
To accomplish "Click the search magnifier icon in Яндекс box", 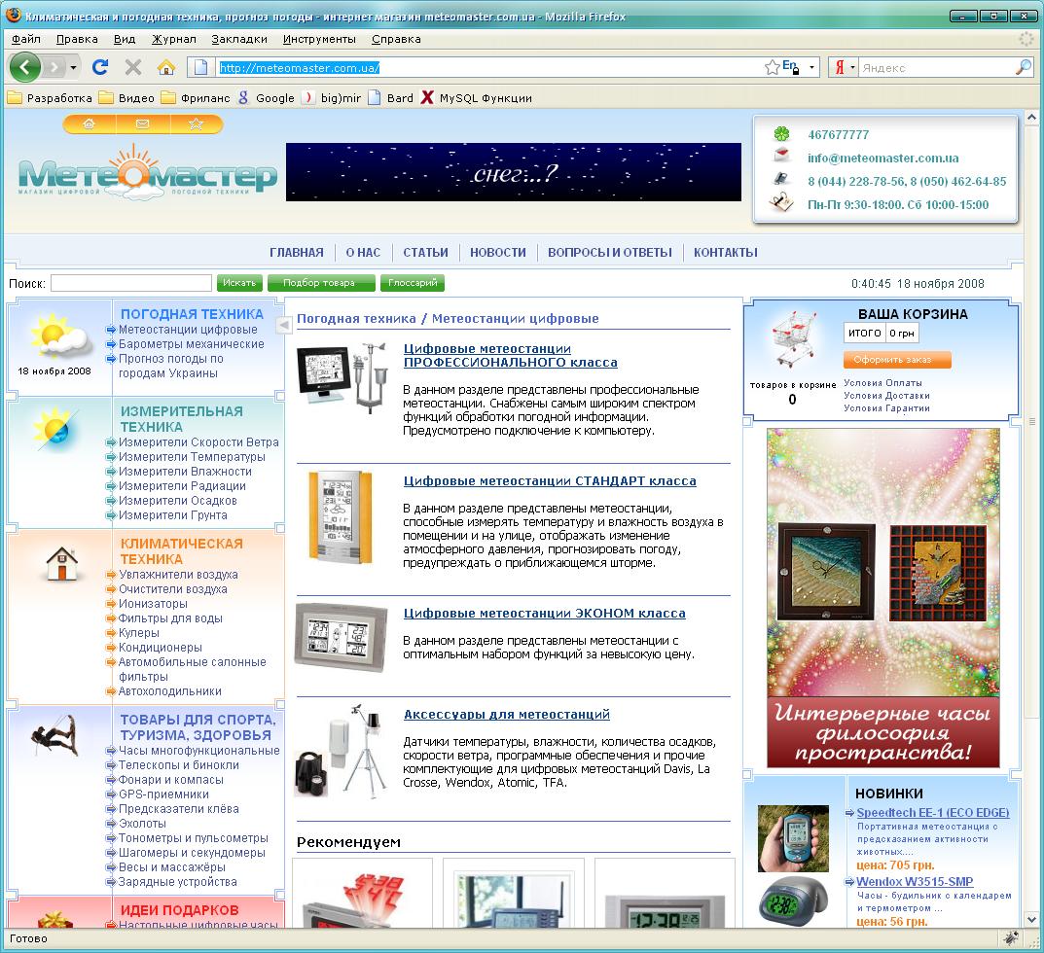I will (x=1024, y=67).
